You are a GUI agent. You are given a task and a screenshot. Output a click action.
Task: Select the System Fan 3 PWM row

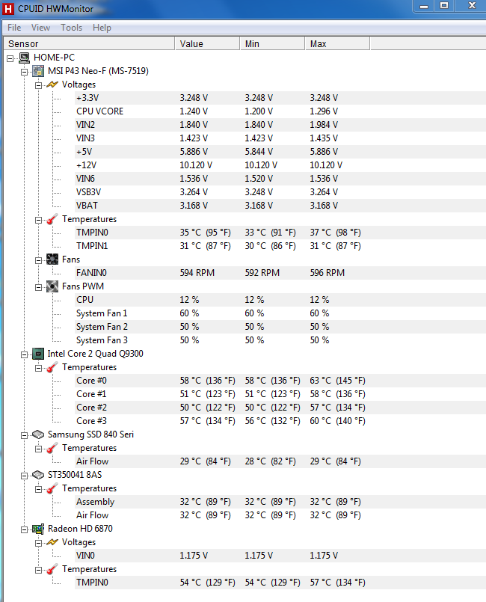[x=280, y=340]
